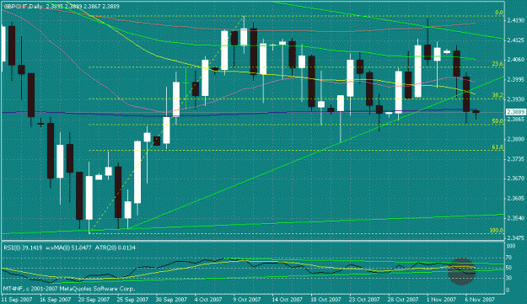
Task: Click the 20 Sep 2007 date label
Action: [94, 299]
